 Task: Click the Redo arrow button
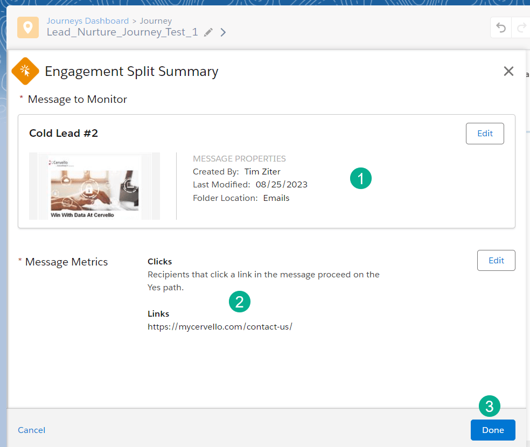click(521, 27)
